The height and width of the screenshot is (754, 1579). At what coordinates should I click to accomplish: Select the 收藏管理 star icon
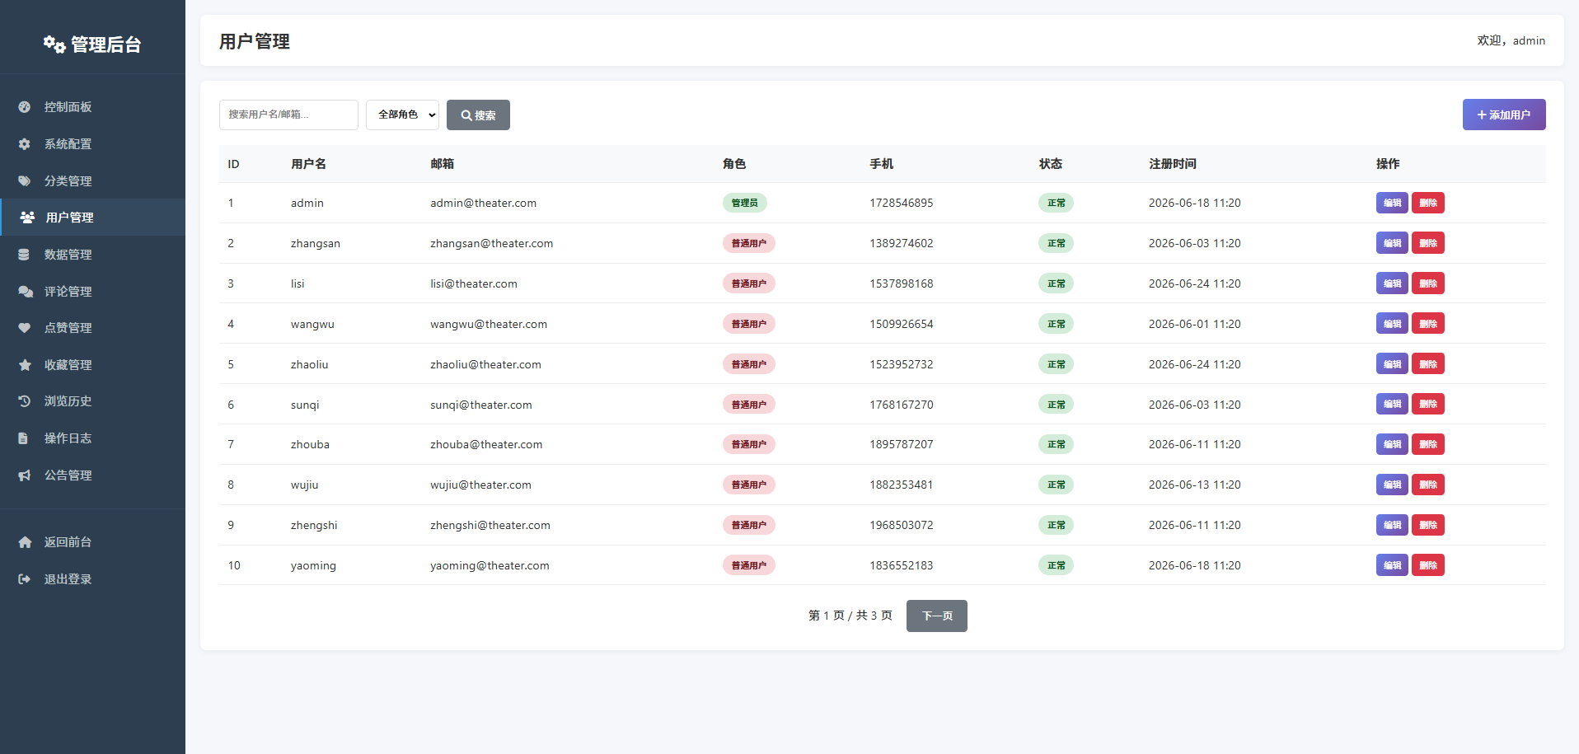coord(25,365)
